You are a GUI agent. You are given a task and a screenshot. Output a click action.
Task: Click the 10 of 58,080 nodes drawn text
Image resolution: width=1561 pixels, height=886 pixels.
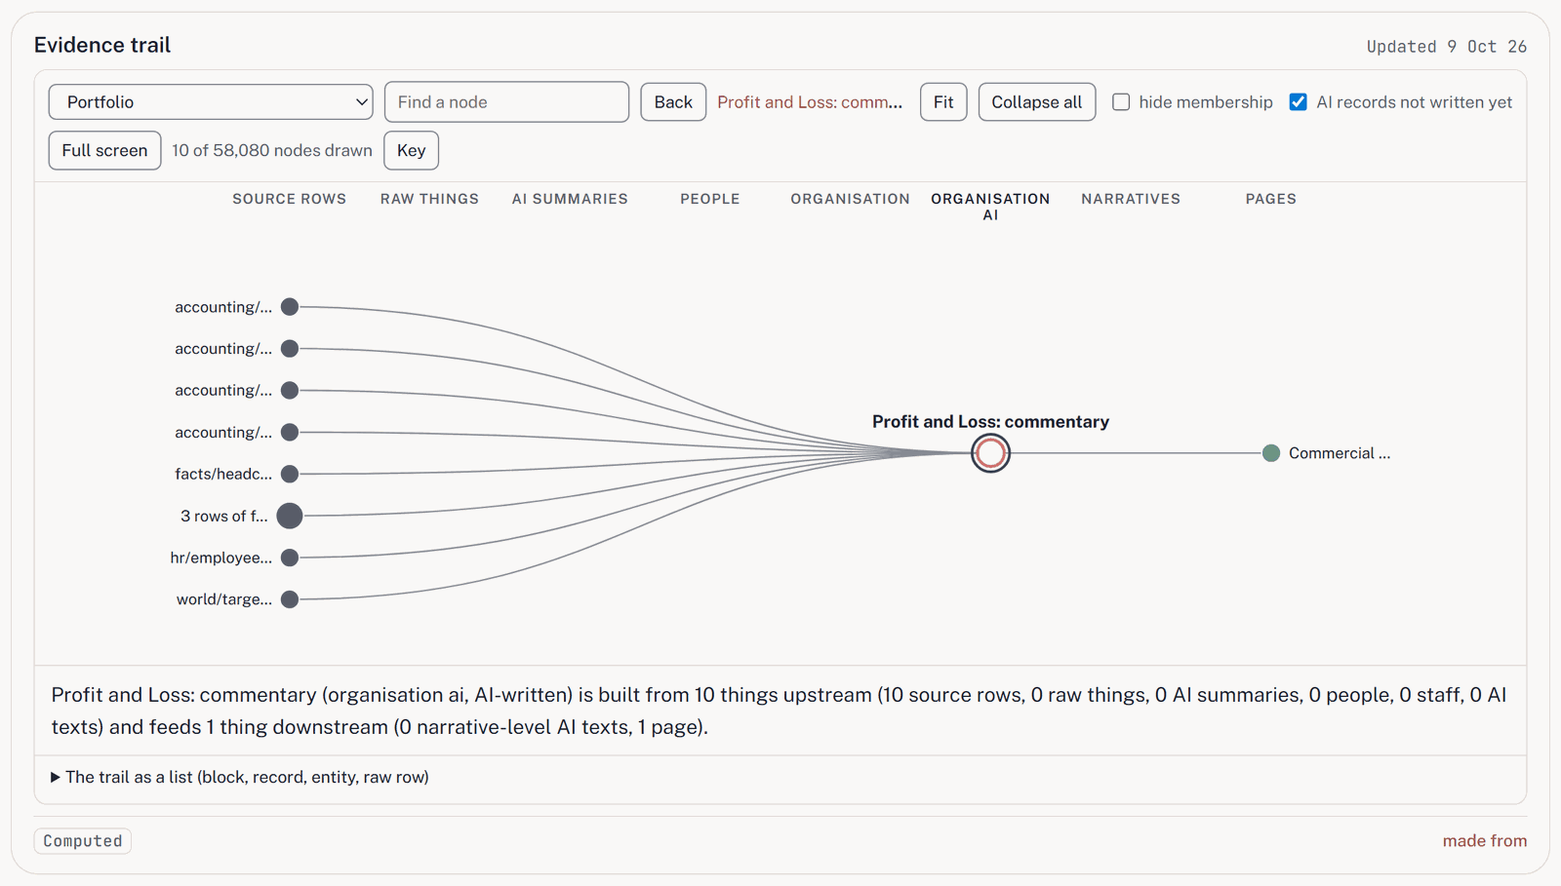click(x=272, y=150)
